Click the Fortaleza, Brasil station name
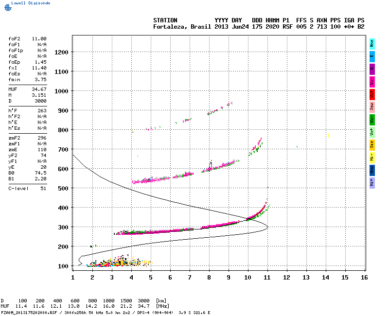The image size is (389, 316). tap(182, 27)
